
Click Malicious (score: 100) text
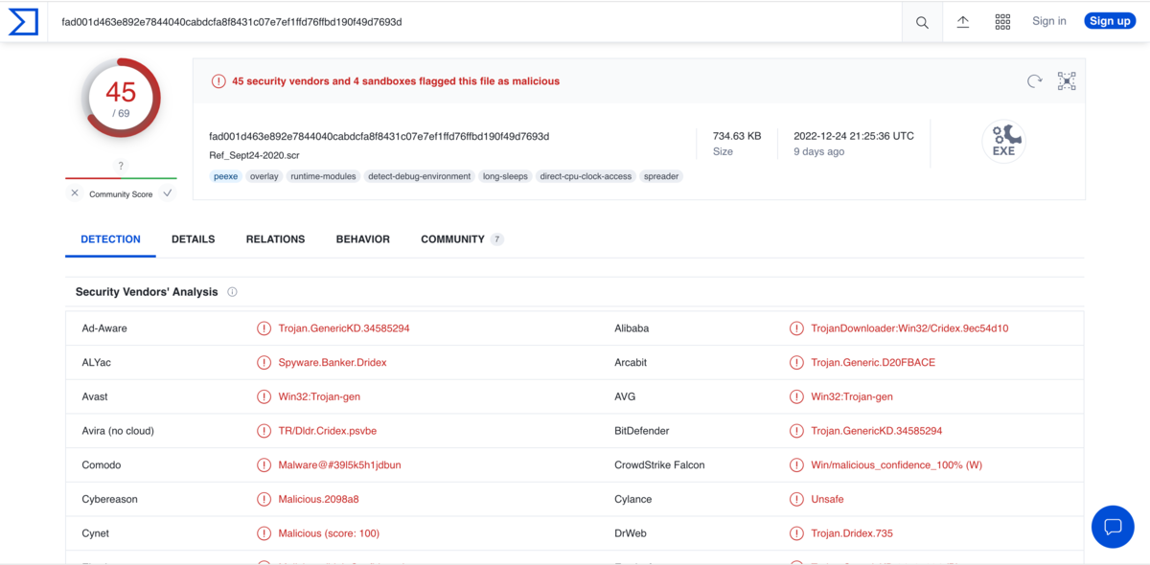329,533
